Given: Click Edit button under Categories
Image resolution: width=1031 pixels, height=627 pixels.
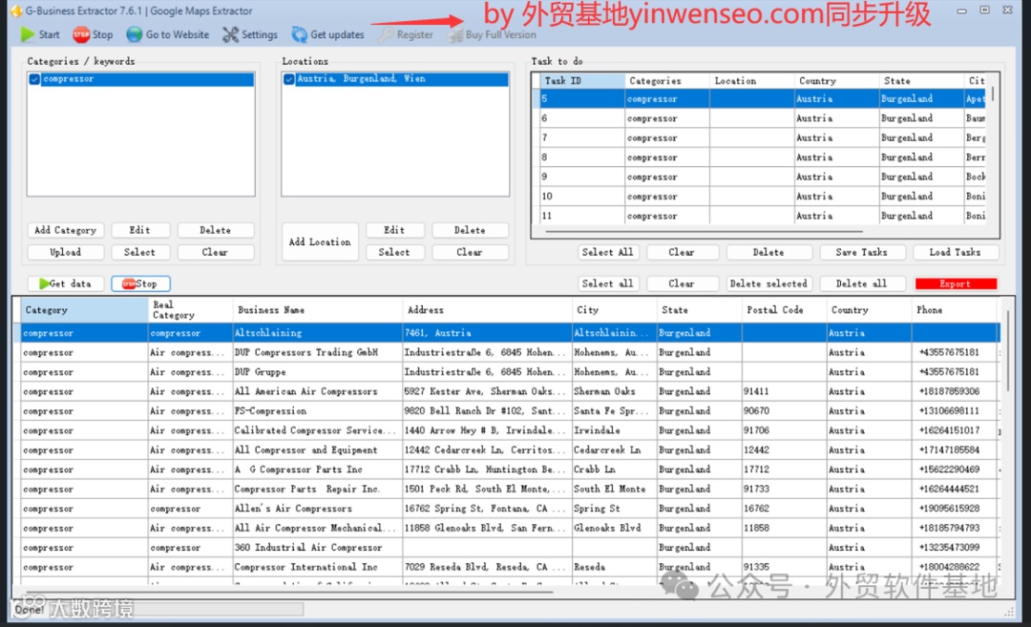Looking at the screenshot, I should point(140,230).
